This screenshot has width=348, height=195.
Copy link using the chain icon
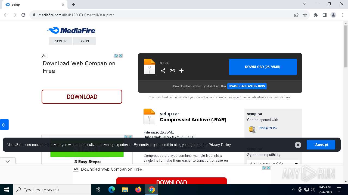pos(172,71)
